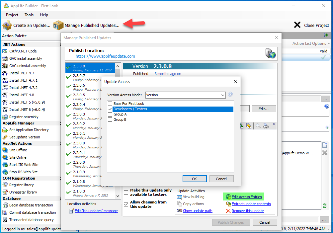Select the Install .NET 4.7 icon
This screenshot has width=333, height=233.
[5, 73]
